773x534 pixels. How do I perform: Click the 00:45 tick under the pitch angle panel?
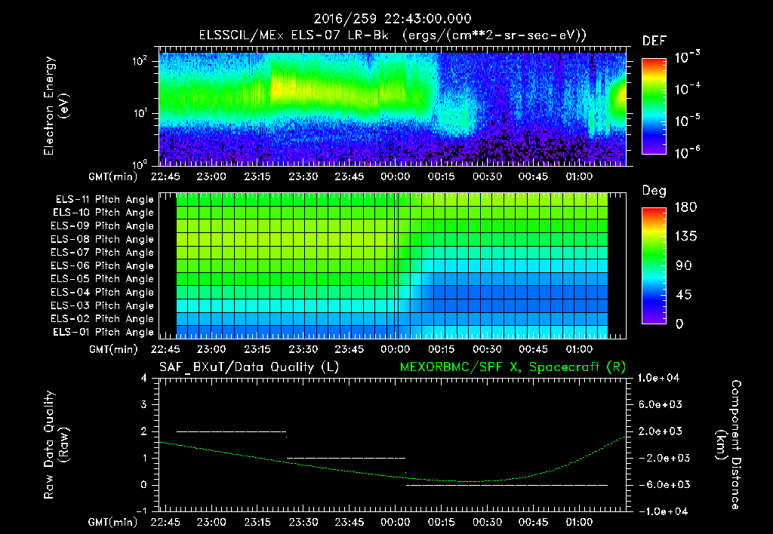tap(533, 349)
